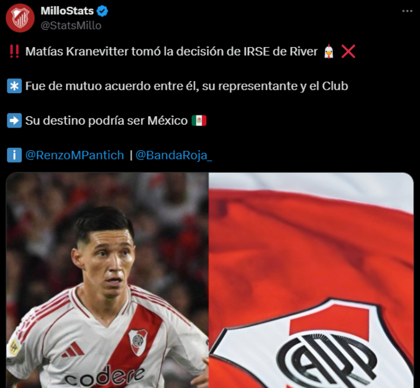The image size is (420, 388).
Task: Click the tweet text about Kranevitter leaving
Action: click(171, 51)
